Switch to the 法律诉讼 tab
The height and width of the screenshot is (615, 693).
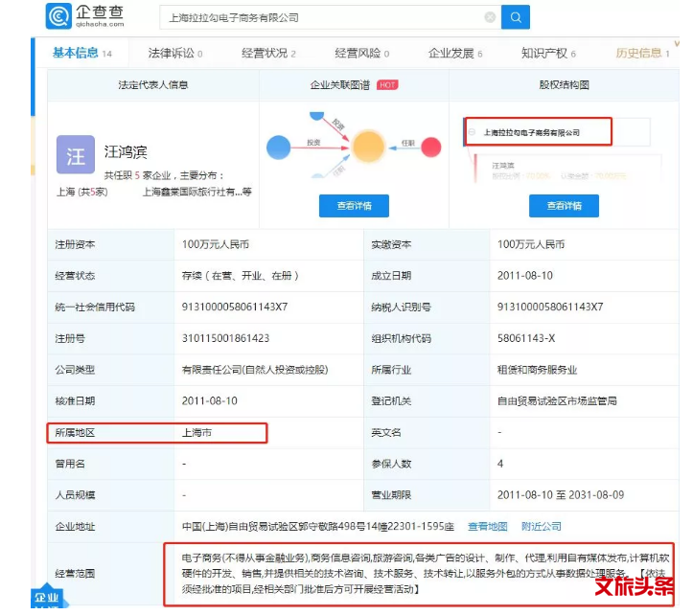pyautogui.click(x=174, y=54)
